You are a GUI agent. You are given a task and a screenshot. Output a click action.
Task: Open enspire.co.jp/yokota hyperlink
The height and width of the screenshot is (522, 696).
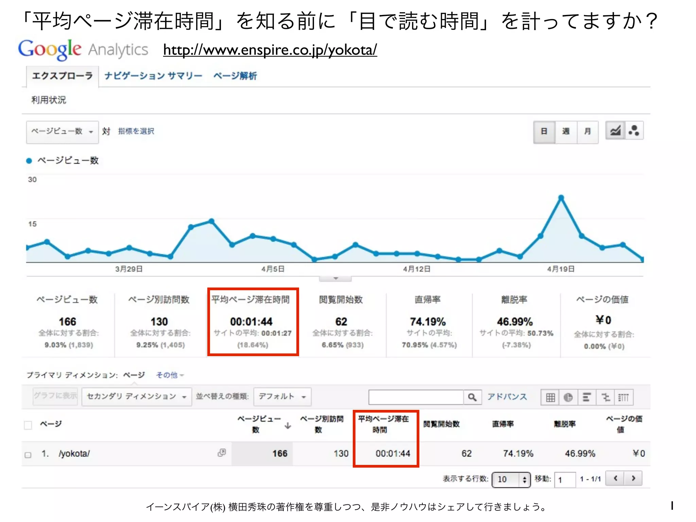[270, 50]
